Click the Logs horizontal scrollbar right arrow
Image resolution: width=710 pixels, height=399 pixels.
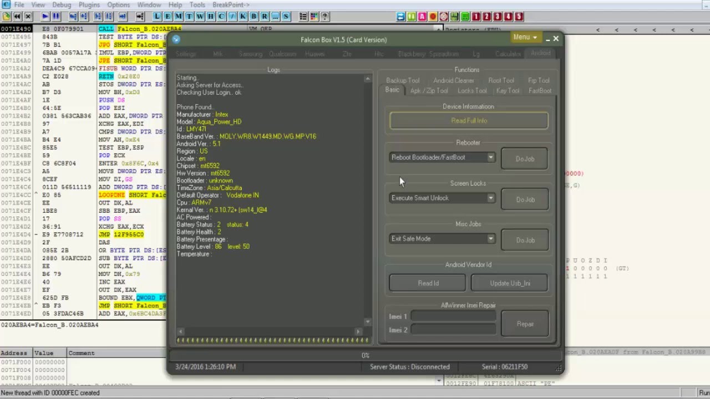click(x=358, y=331)
